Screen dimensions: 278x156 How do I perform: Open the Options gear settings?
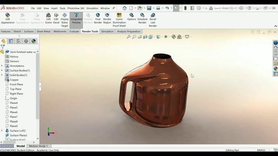[x=199, y=8]
